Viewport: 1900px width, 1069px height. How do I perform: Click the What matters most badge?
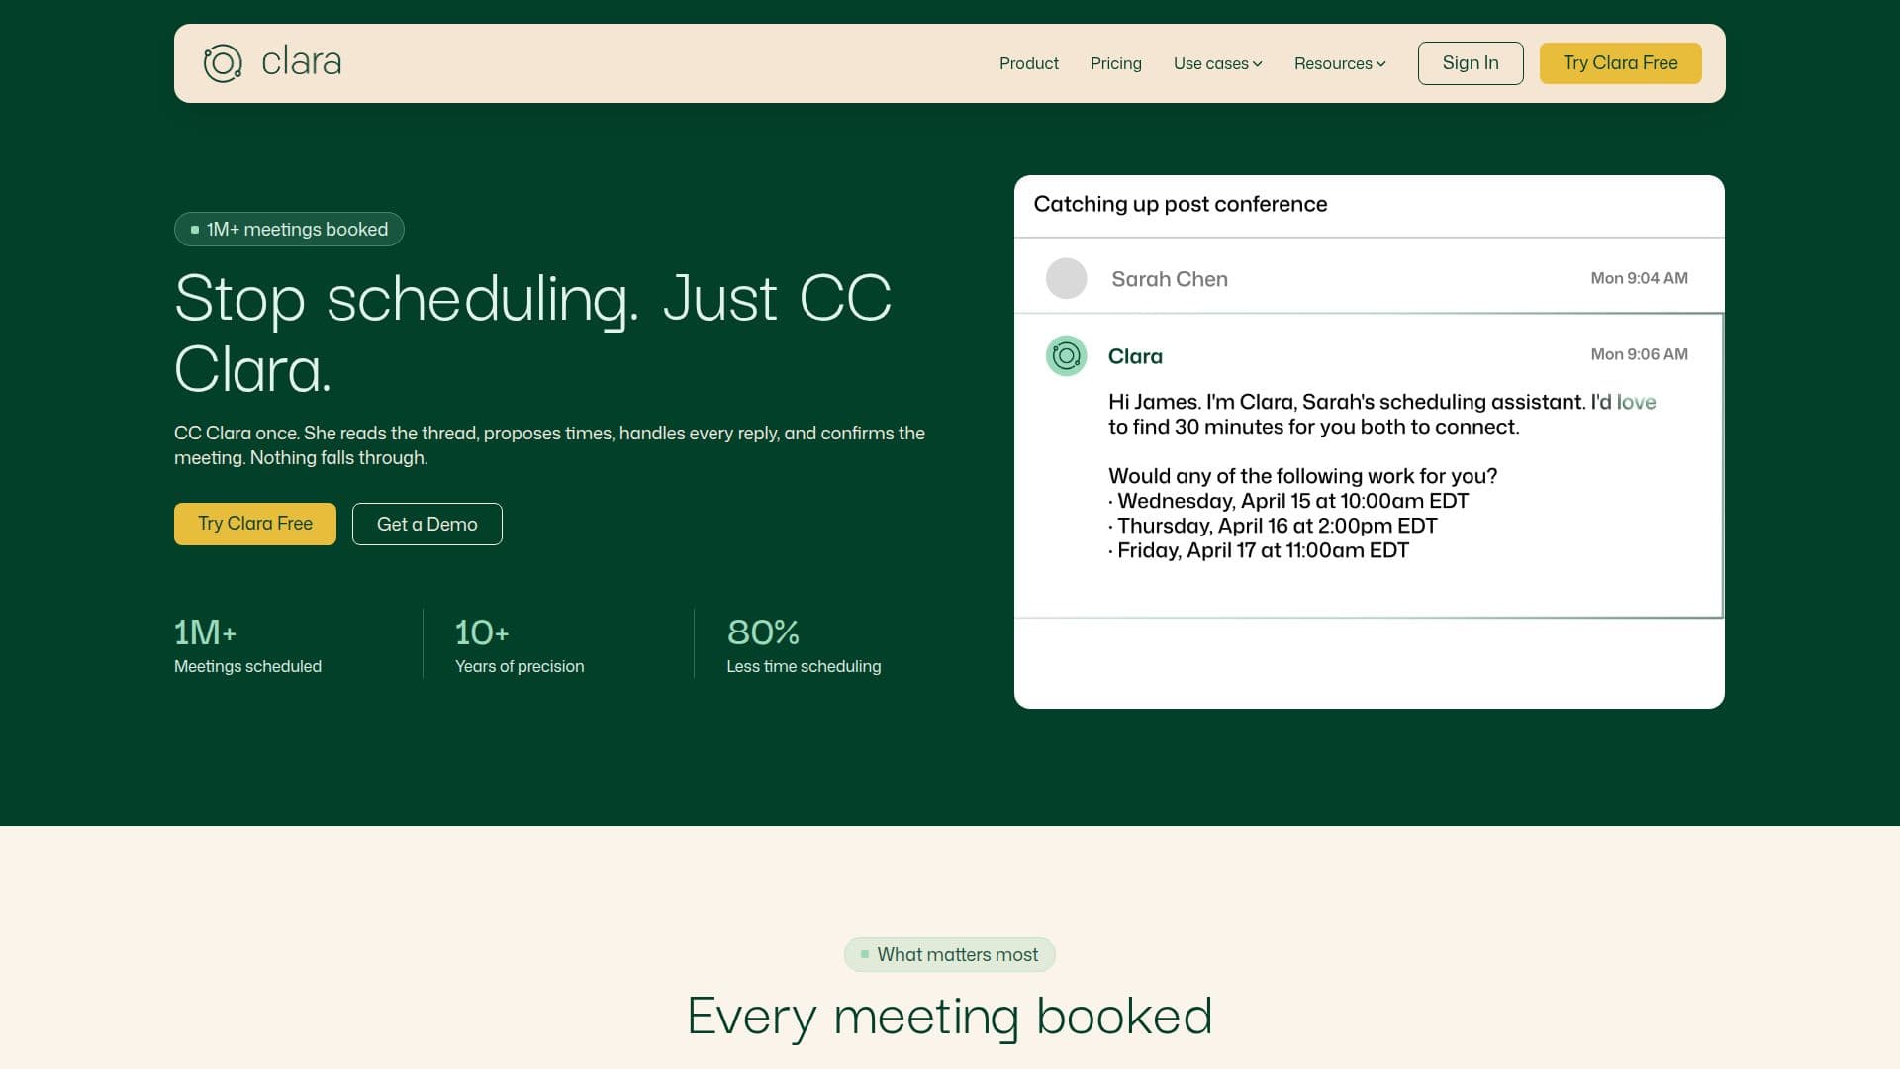(949, 954)
